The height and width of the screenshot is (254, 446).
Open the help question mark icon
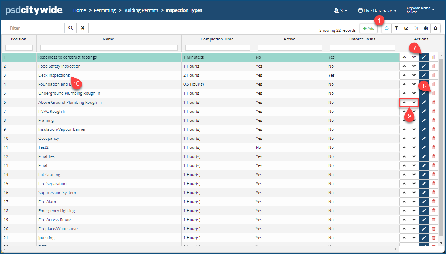[435, 28]
